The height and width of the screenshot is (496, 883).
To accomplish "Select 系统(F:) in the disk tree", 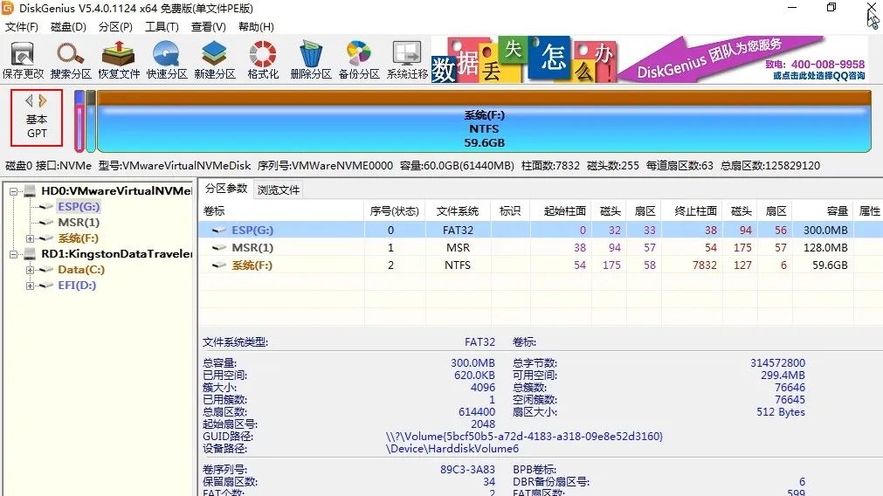I will (x=78, y=238).
